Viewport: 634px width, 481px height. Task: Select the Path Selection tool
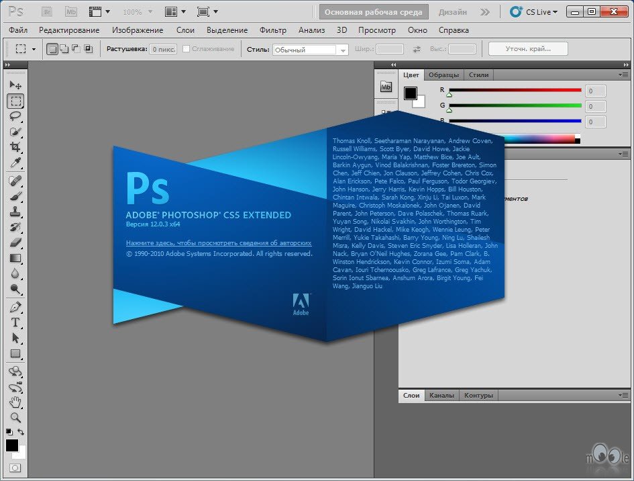15,338
